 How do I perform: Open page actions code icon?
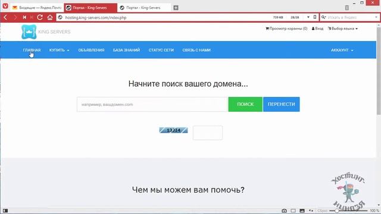pos(311,210)
